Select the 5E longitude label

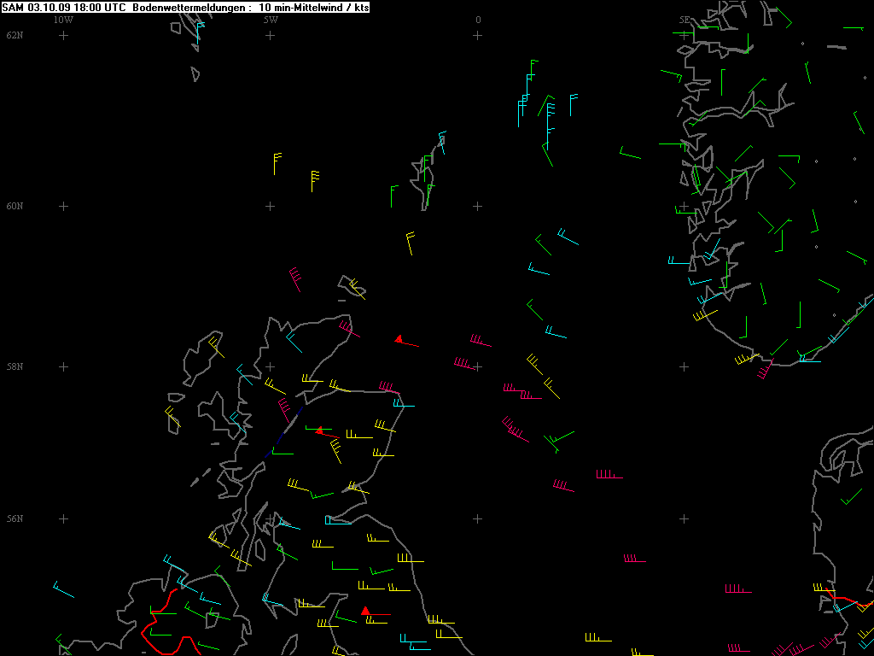click(685, 19)
